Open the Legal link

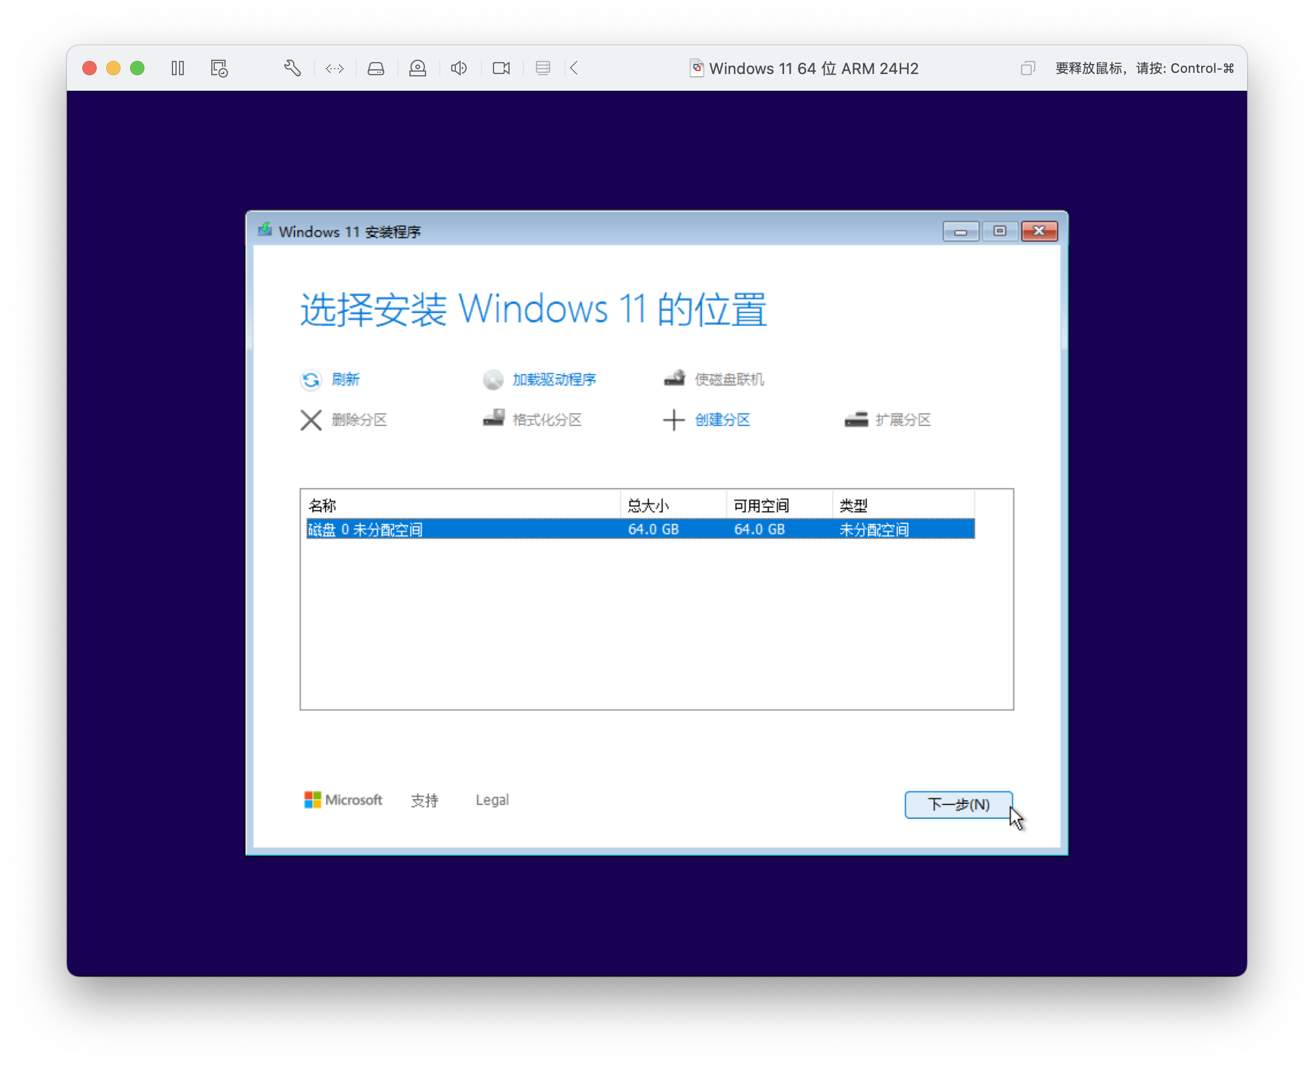coord(492,800)
